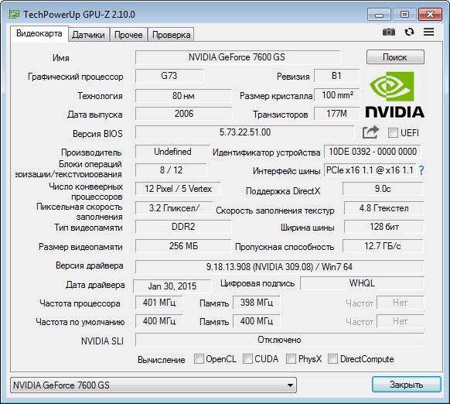Click the Версия BIOS label
Viewport: 450px width, 404px height.
(x=97, y=134)
